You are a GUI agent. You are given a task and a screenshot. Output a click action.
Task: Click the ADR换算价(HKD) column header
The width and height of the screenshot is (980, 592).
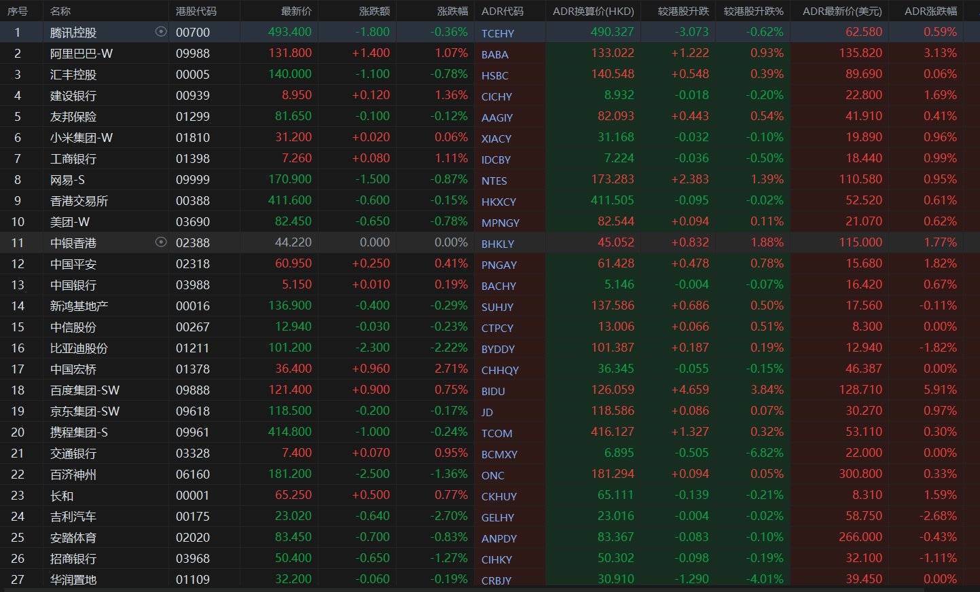tap(593, 11)
